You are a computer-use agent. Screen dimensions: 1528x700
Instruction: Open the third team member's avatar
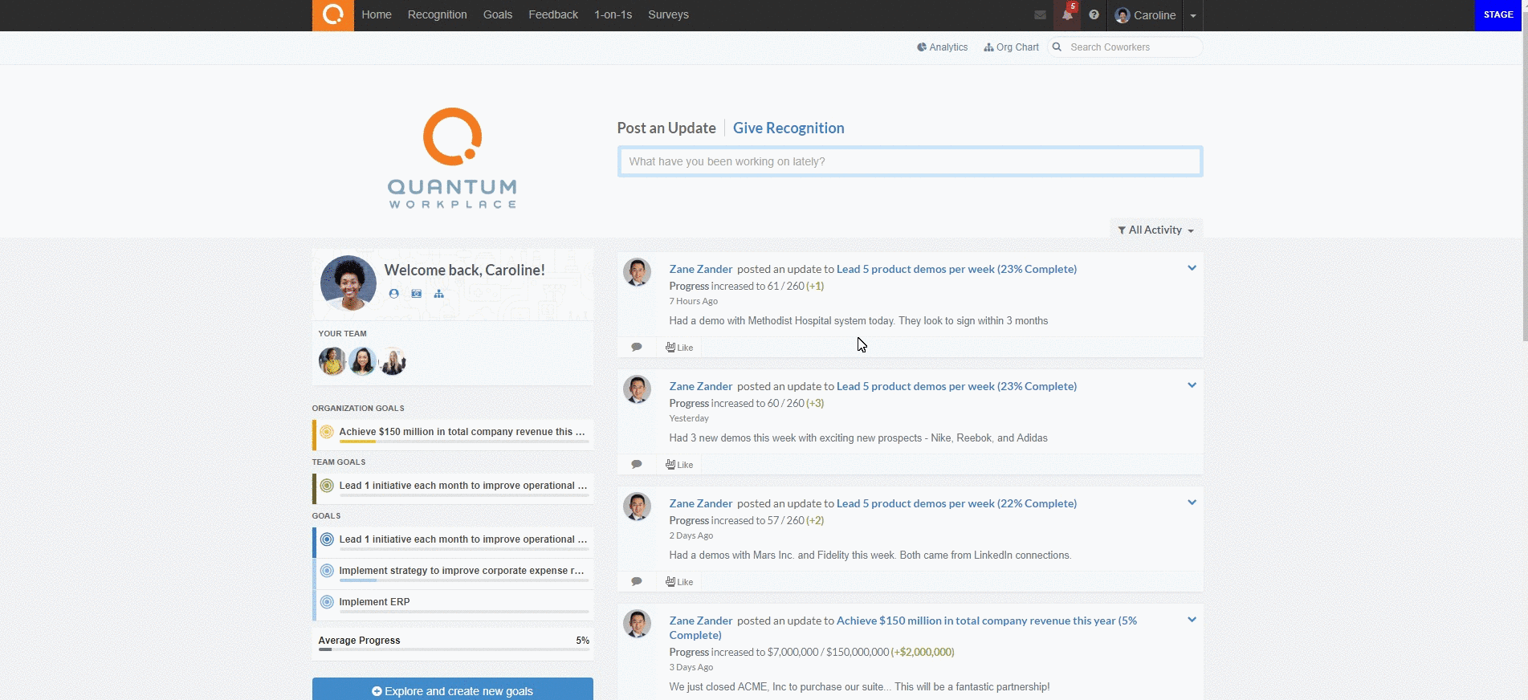[x=392, y=361]
